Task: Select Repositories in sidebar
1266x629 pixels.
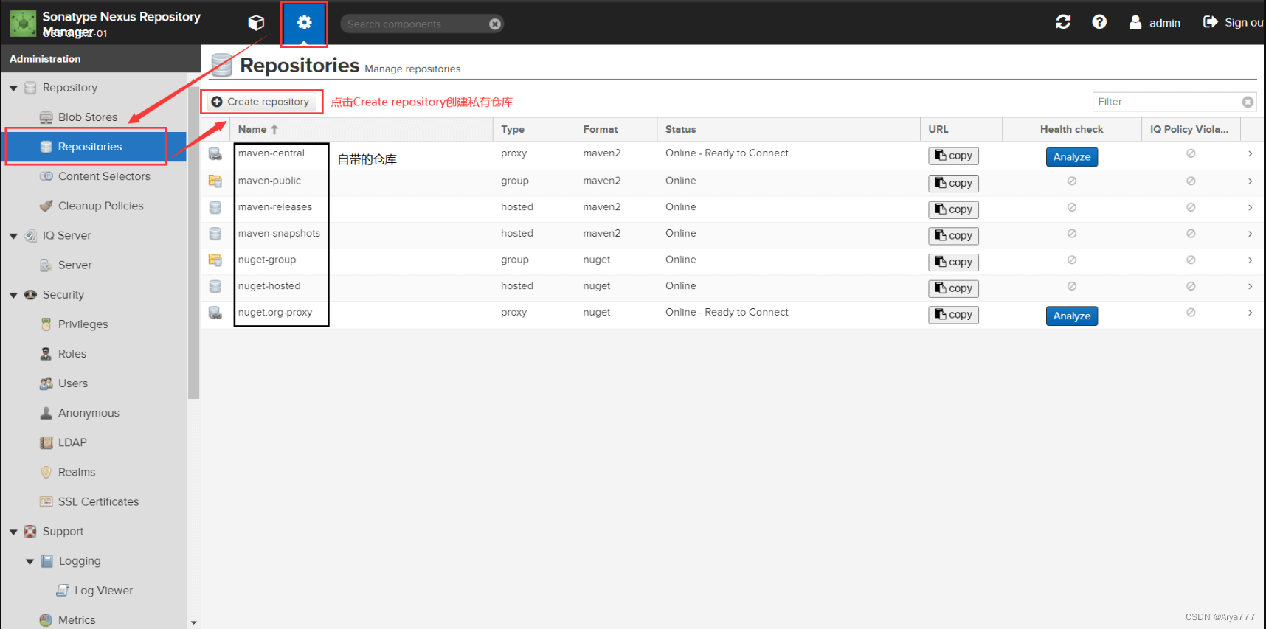Action: pyautogui.click(x=89, y=147)
